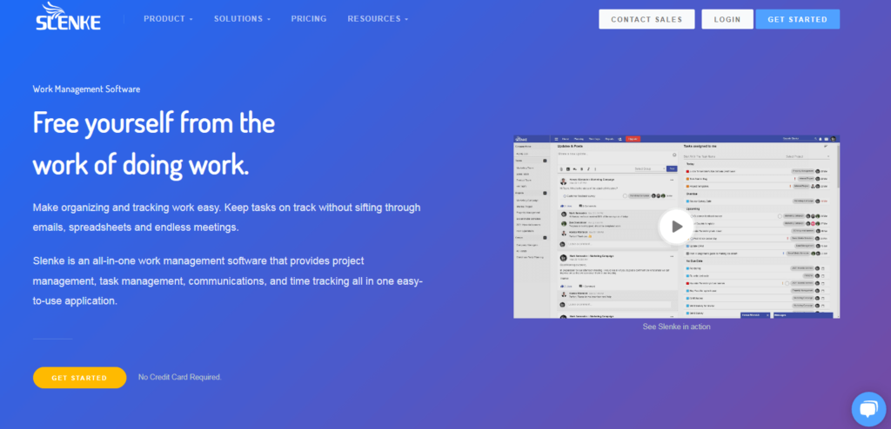The height and width of the screenshot is (429, 891).
Task: Click the Slenke app screenshot thumbnail
Action: (676, 227)
